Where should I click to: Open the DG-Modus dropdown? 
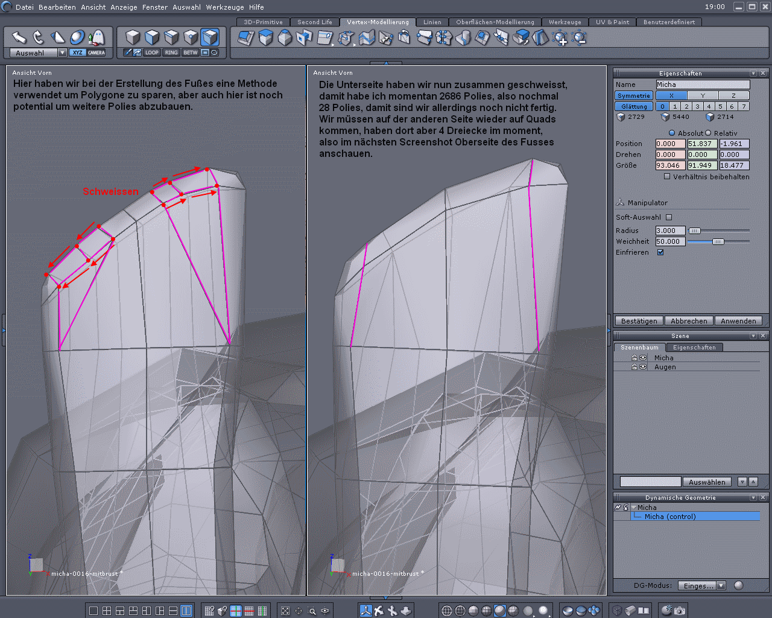pos(721,585)
